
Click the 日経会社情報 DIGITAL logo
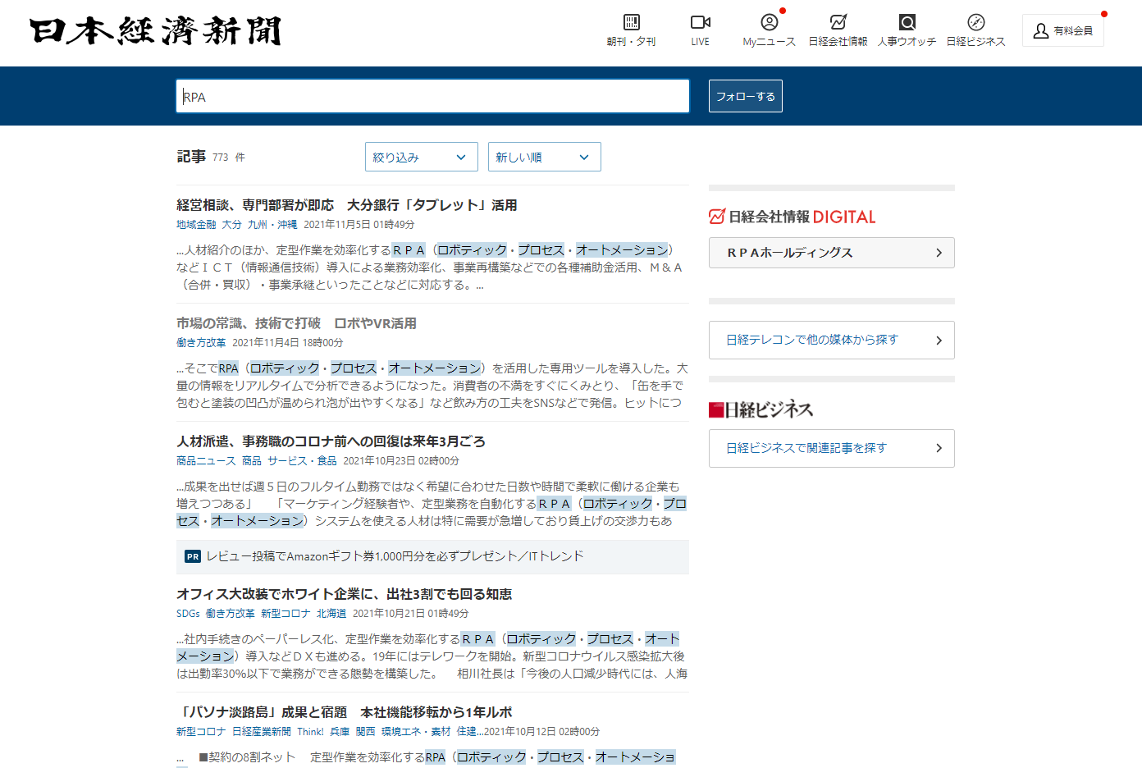(x=793, y=217)
